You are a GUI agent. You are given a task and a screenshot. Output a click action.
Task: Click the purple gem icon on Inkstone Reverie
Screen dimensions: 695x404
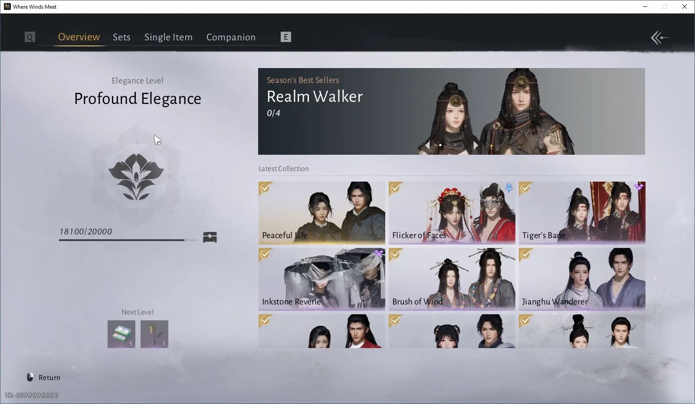point(379,254)
